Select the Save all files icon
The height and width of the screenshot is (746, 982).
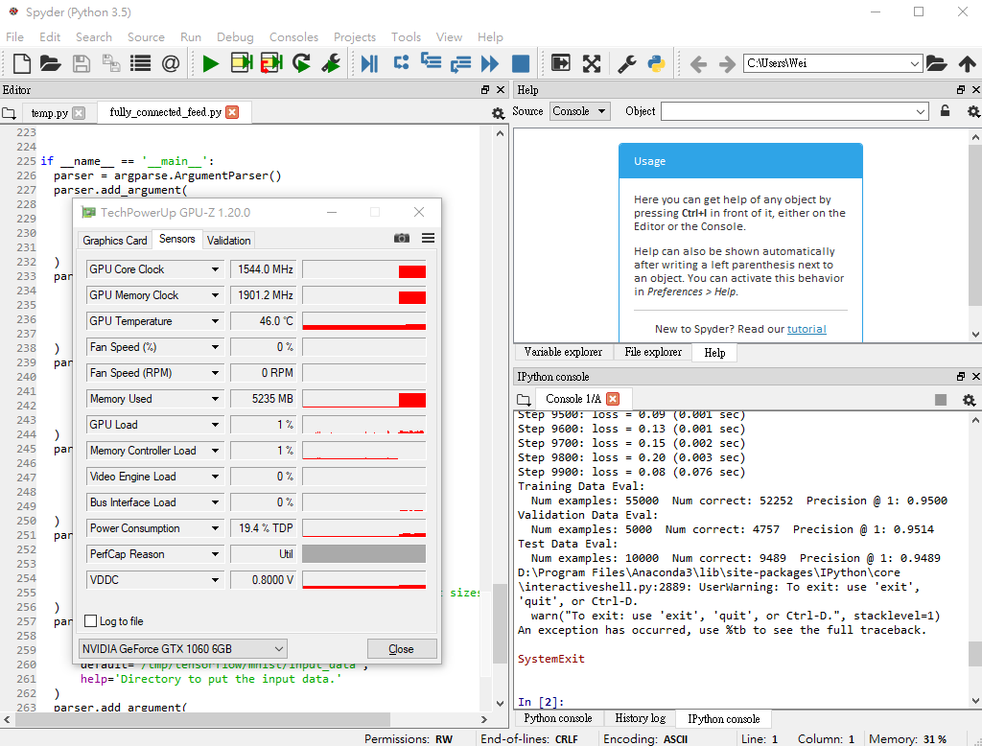pyautogui.click(x=109, y=63)
